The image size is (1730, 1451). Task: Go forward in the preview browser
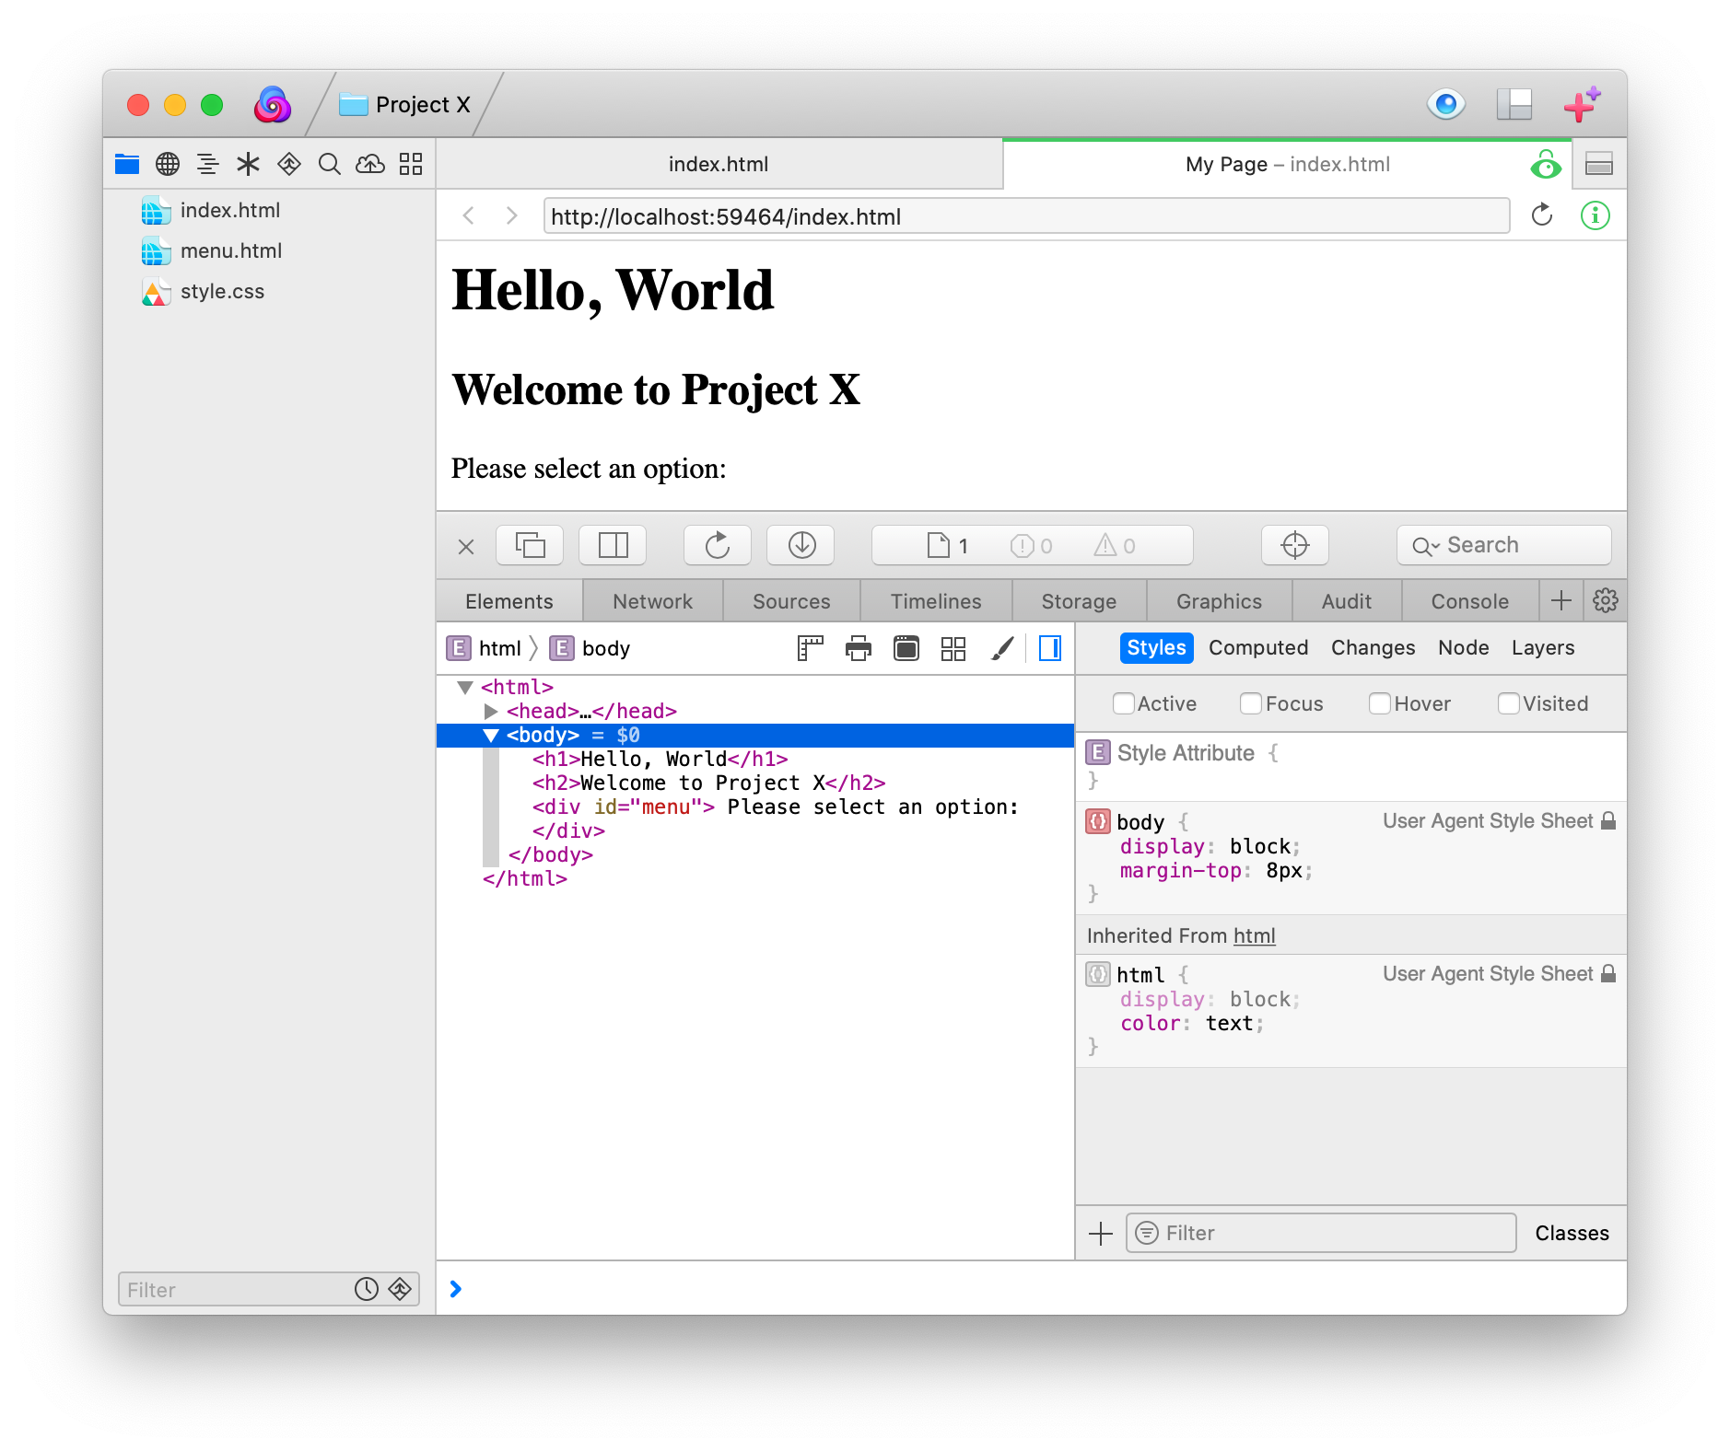coord(512,216)
